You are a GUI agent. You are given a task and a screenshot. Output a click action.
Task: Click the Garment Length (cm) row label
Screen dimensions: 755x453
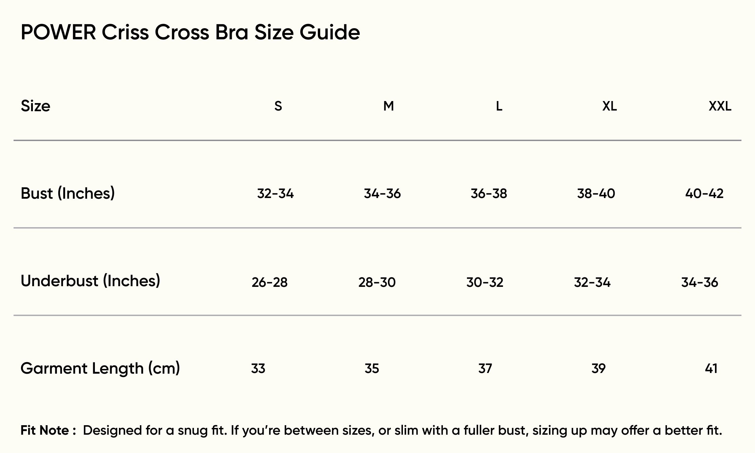coord(100,368)
